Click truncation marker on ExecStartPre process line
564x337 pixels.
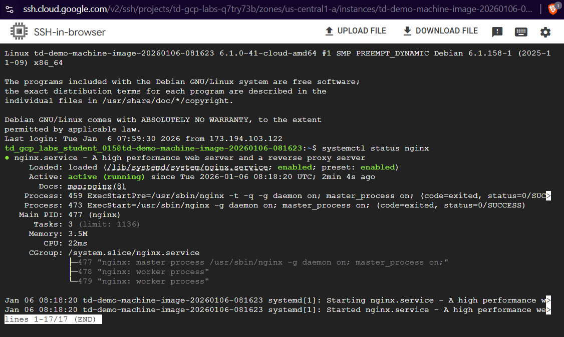point(548,196)
